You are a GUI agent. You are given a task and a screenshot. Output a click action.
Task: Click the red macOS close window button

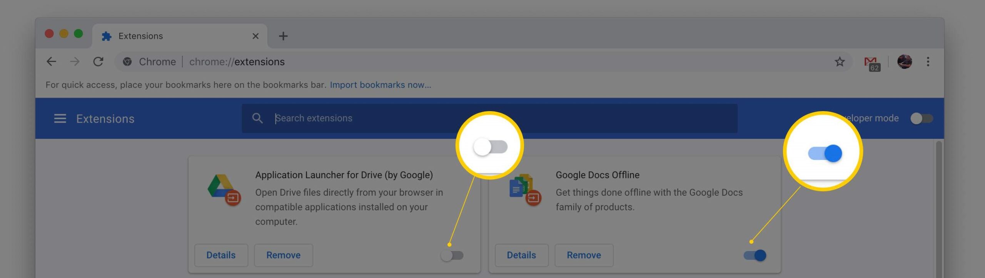pos(49,34)
